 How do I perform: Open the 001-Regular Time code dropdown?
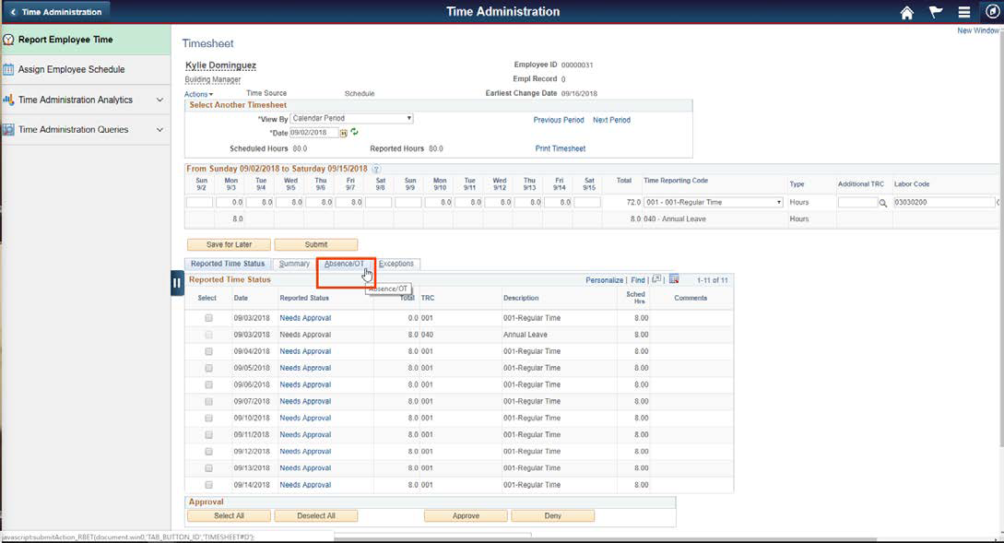(x=715, y=201)
